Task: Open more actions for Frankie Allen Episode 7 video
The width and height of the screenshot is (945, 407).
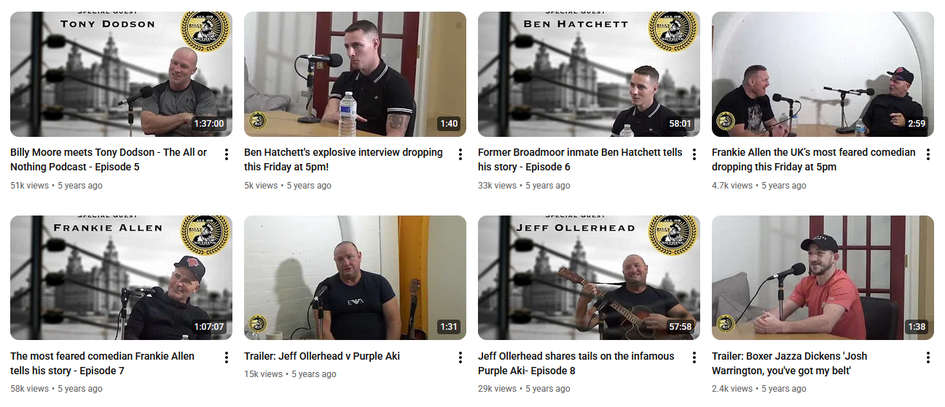Action: (227, 358)
